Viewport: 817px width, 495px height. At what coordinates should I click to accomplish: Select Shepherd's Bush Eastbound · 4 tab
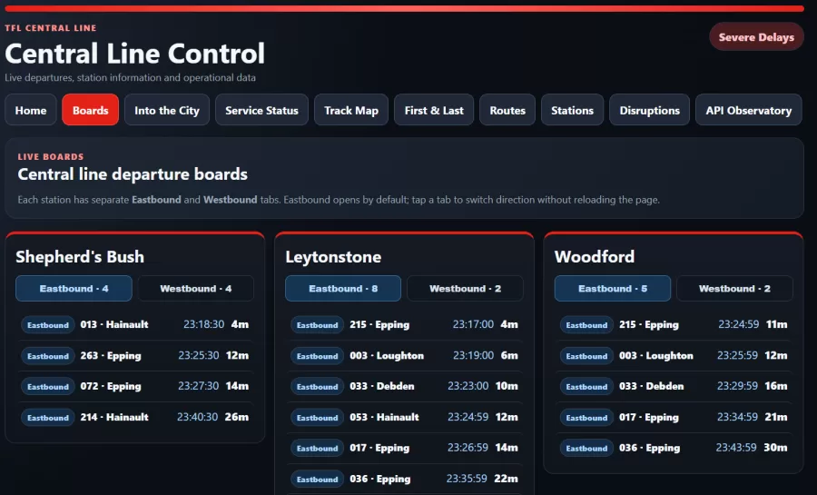point(74,288)
